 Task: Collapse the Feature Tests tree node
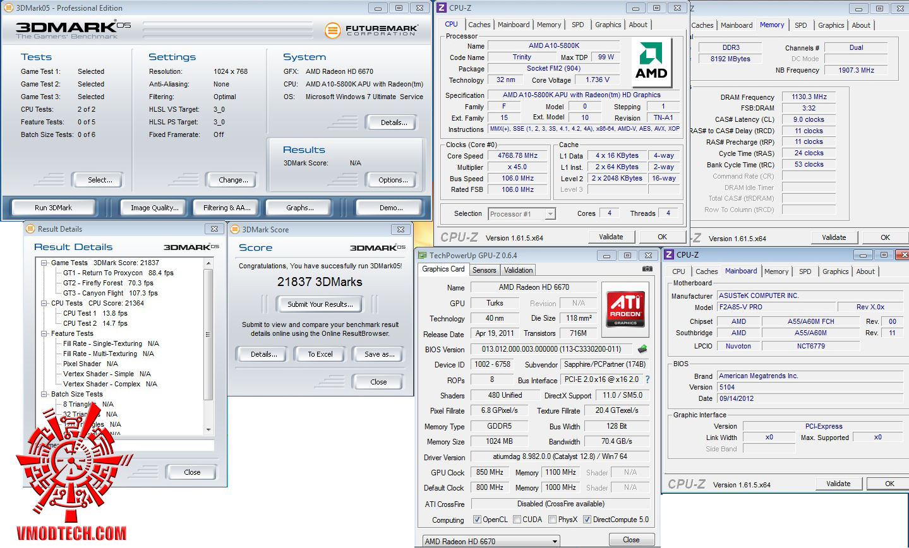[44, 333]
